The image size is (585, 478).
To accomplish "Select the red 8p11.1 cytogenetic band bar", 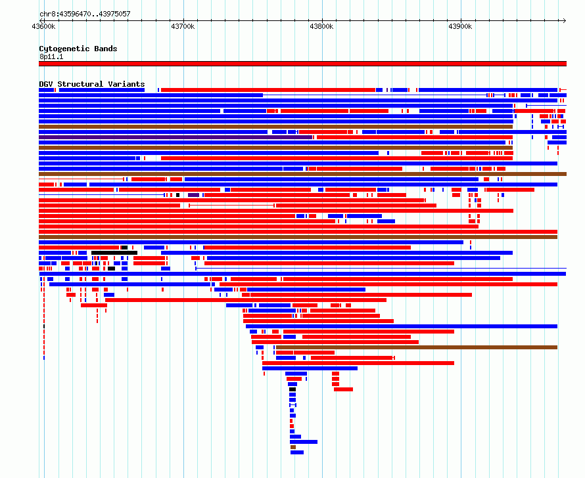I will pyautogui.click(x=302, y=64).
